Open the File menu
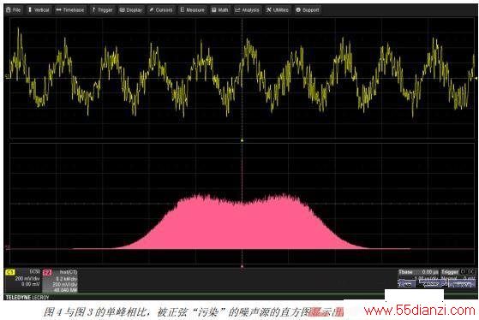This screenshot has height=320, width=479. (14, 10)
